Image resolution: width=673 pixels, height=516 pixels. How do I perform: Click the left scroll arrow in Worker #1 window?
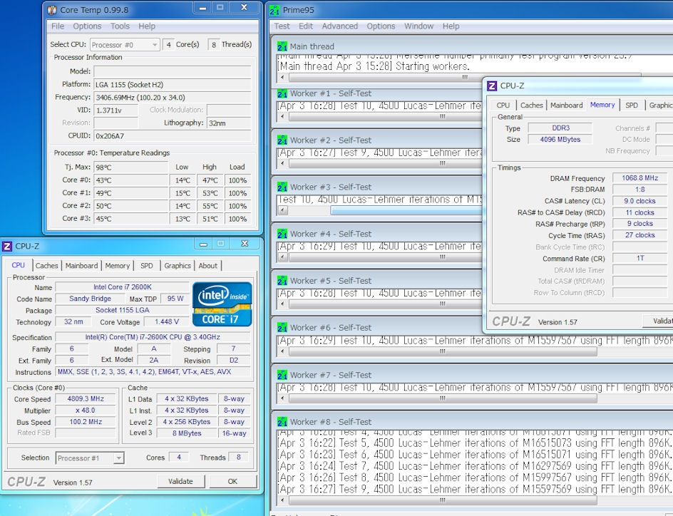coord(282,116)
